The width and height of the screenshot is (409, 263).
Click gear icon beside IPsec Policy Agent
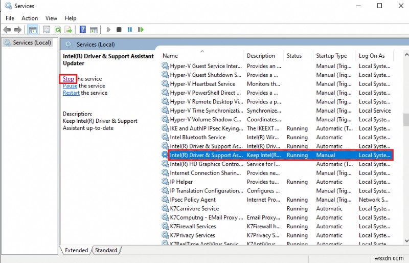(x=165, y=199)
